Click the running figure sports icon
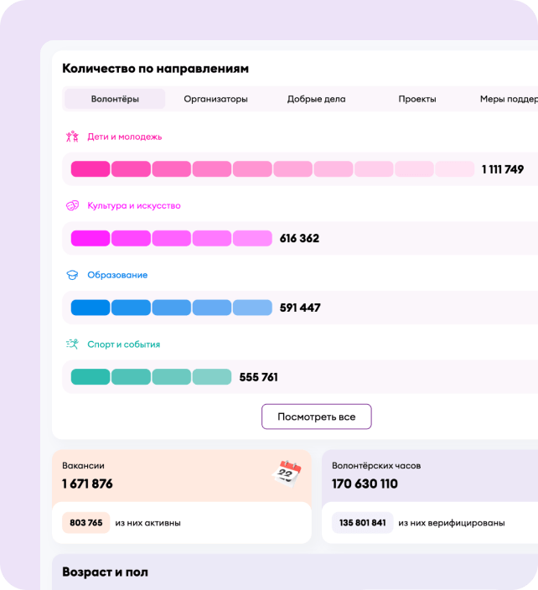The image size is (538, 590). tap(72, 344)
